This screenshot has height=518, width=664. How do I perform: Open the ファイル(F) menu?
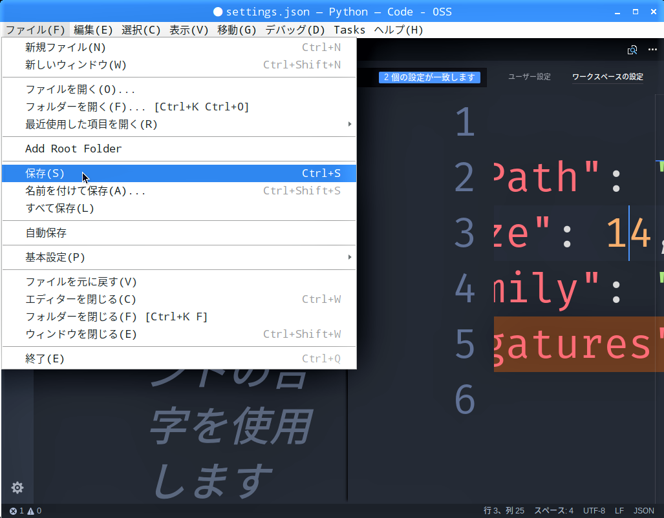pos(36,30)
